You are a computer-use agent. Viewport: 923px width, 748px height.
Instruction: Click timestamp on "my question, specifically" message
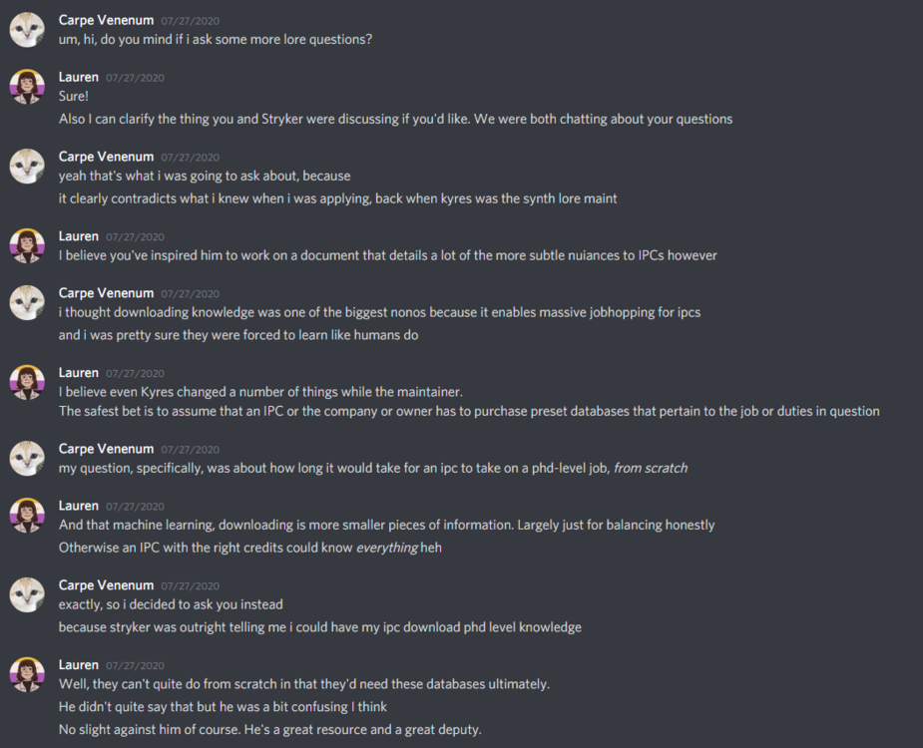pyautogui.click(x=189, y=450)
